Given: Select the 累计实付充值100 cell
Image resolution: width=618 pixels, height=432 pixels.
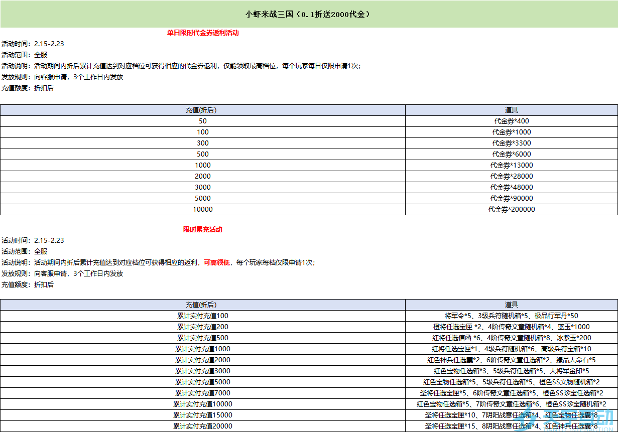Looking at the screenshot, I should (202, 316).
